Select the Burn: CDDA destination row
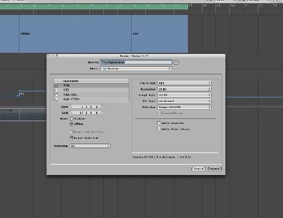 91,99
